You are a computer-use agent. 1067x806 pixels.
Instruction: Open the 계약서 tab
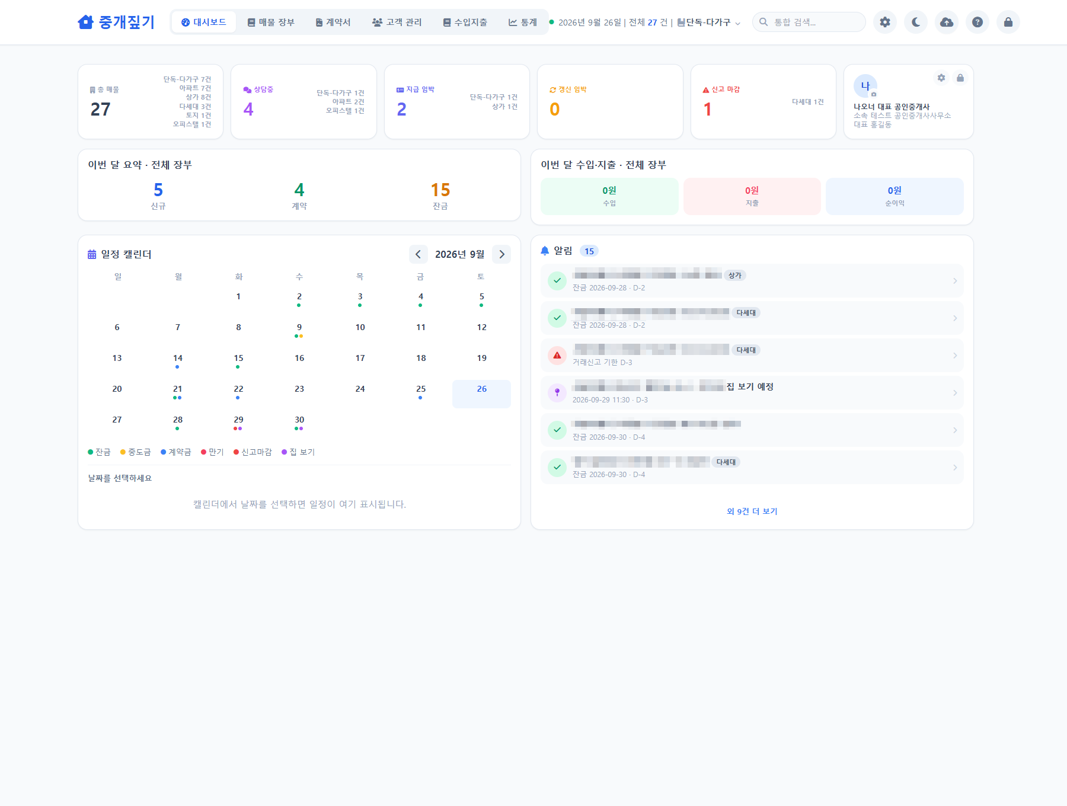(333, 22)
